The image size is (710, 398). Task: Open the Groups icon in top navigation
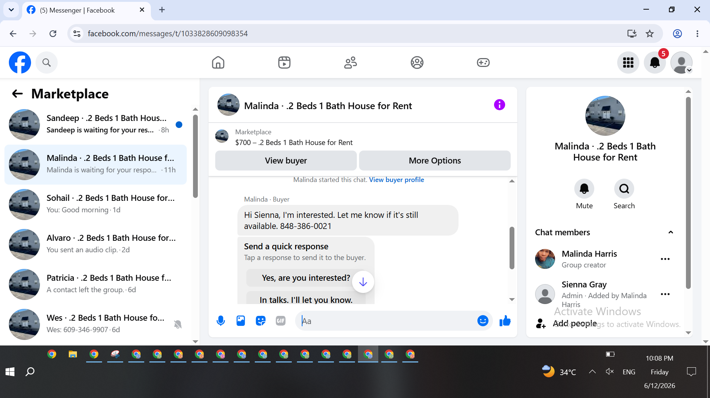pyautogui.click(x=417, y=63)
